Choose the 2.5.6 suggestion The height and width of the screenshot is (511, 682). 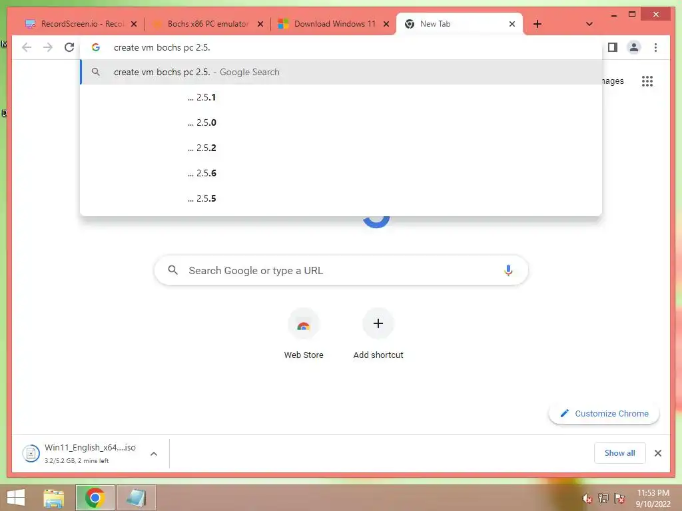pos(341,173)
